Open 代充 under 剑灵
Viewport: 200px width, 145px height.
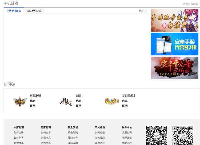(79, 101)
